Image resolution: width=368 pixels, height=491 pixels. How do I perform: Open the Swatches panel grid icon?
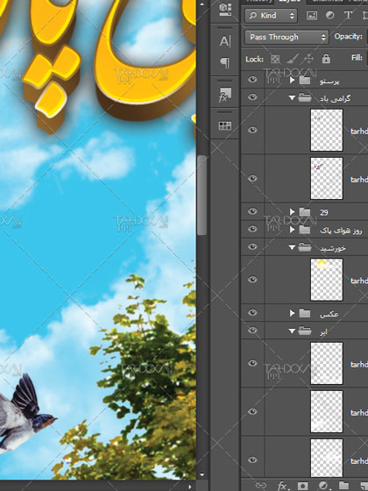[225, 125]
